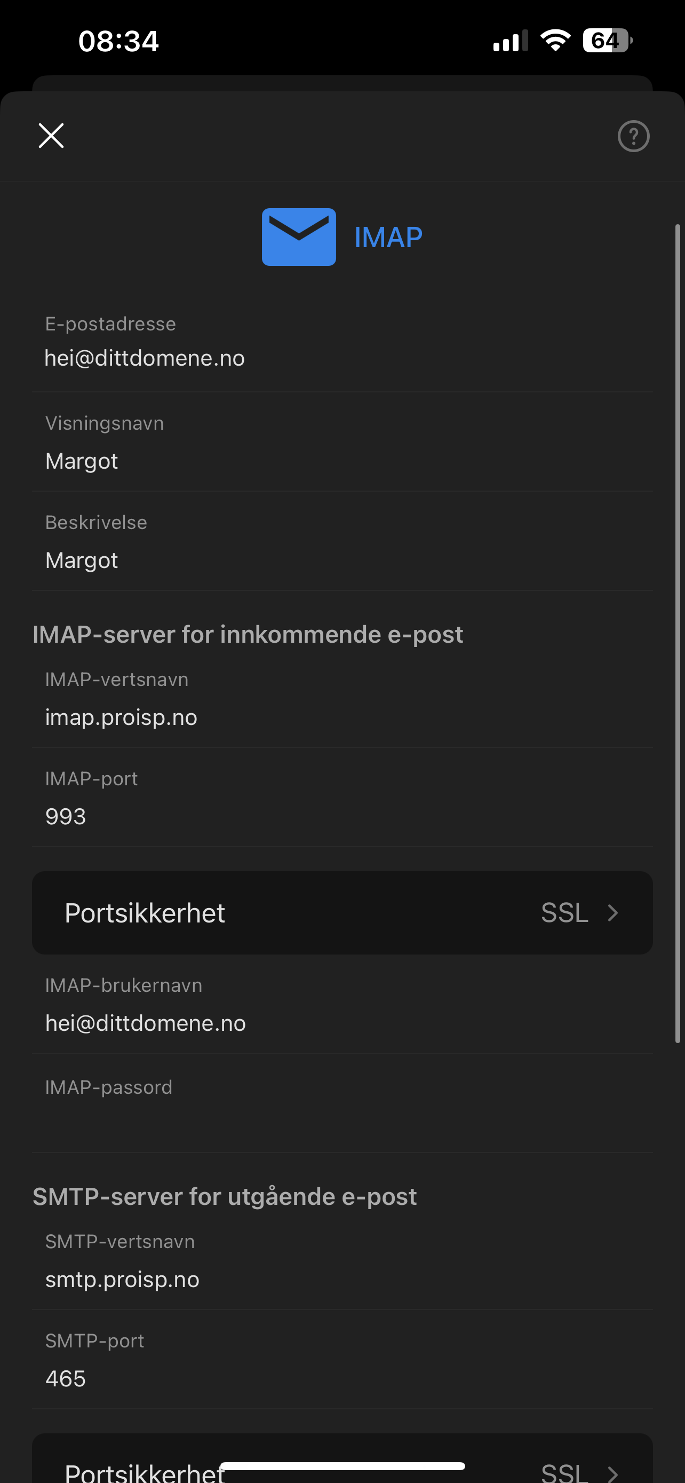Change the IMAP-port value 993
Screen dimensions: 685x1483
click(342, 798)
